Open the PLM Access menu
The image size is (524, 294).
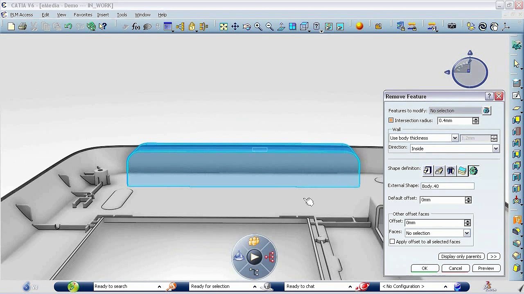pos(21,15)
